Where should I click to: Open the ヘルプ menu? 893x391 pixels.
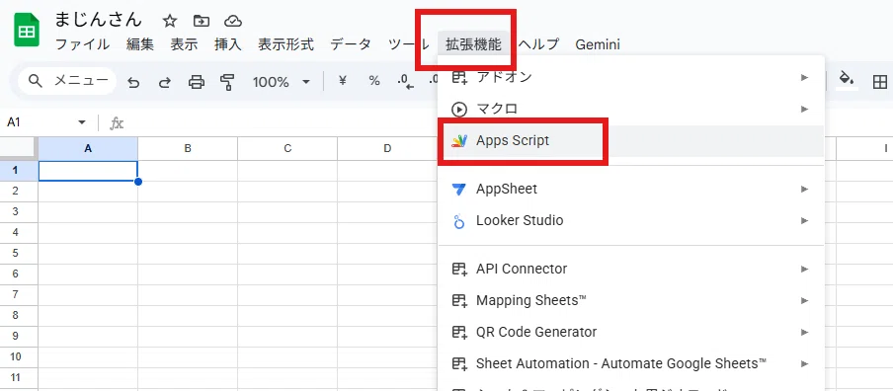point(538,44)
